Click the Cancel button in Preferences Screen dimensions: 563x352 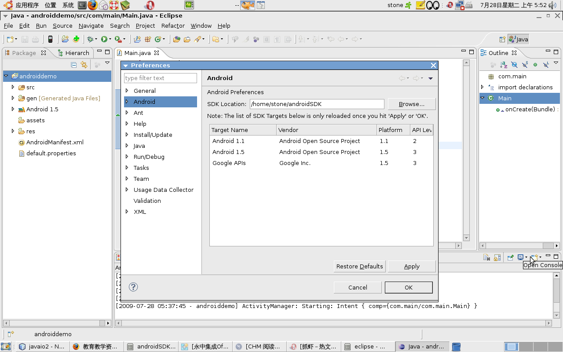[358, 287]
